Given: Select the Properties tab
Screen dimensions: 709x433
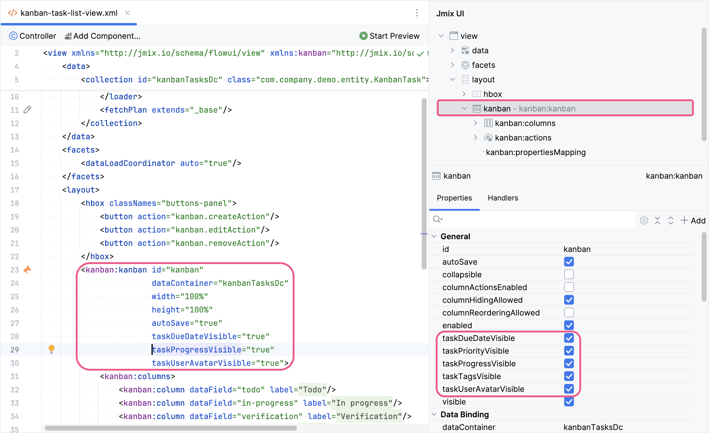Looking at the screenshot, I should 454,198.
